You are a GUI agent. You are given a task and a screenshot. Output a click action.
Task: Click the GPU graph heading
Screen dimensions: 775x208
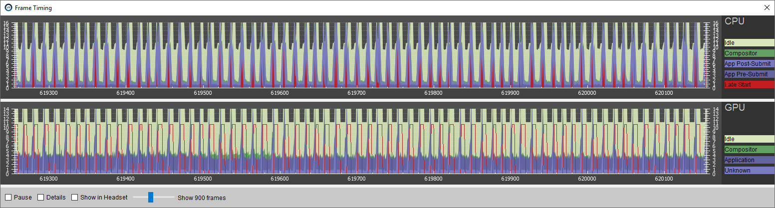point(735,108)
